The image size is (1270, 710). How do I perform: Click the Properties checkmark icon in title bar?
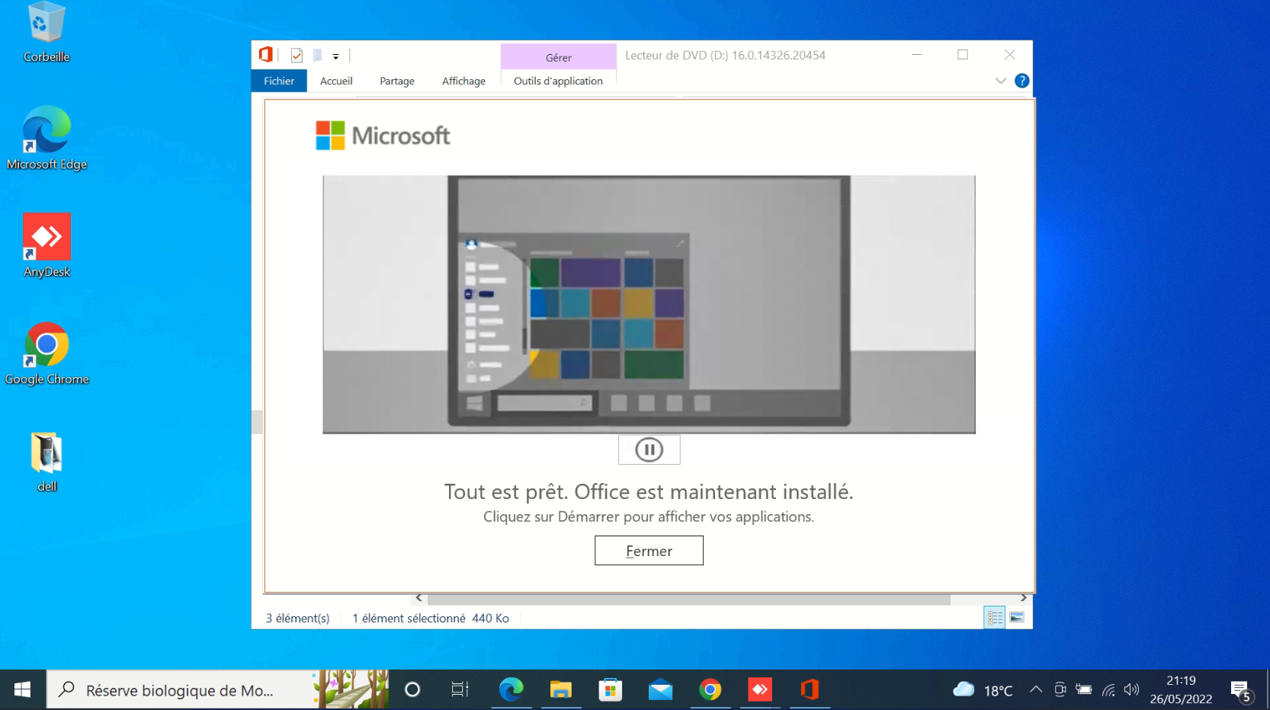(x=297, y=56)
